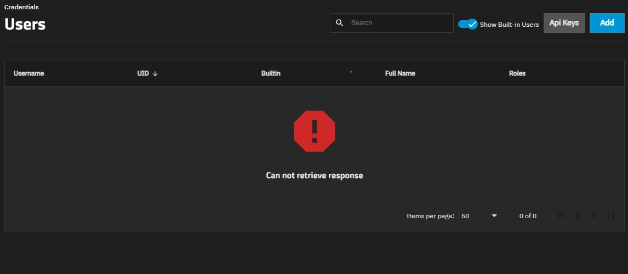Viewport: 628px width, 274px height.
Task: Click 'Can not retrieve response' message
Action: tap(315, 176)
